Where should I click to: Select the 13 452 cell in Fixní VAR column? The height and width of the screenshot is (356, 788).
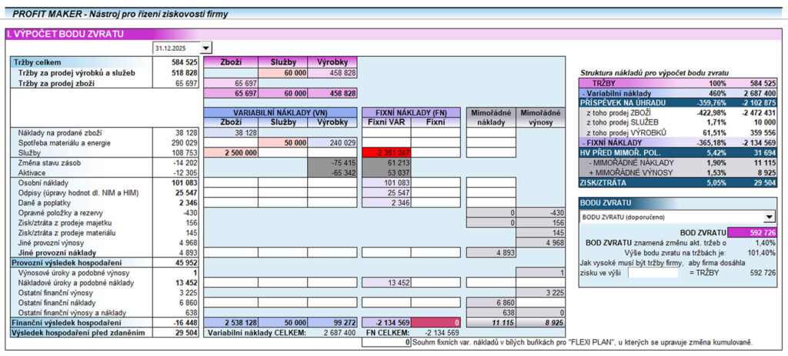[387, 281]
